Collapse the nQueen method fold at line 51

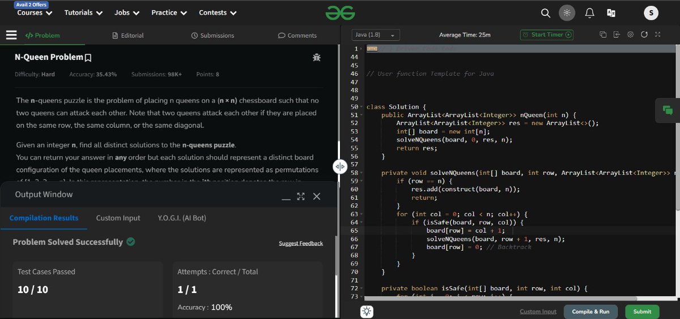click(x=362, y=115)
